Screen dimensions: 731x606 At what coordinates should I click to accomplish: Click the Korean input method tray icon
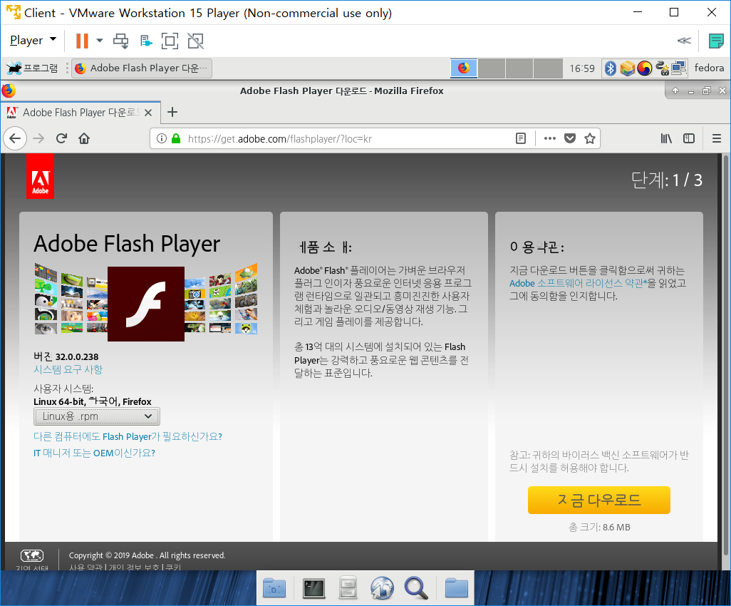tap(644, 68)
